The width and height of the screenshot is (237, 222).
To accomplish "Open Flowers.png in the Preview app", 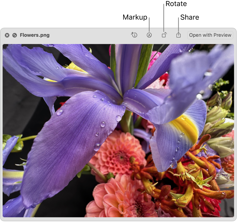I will click(210, 35).
